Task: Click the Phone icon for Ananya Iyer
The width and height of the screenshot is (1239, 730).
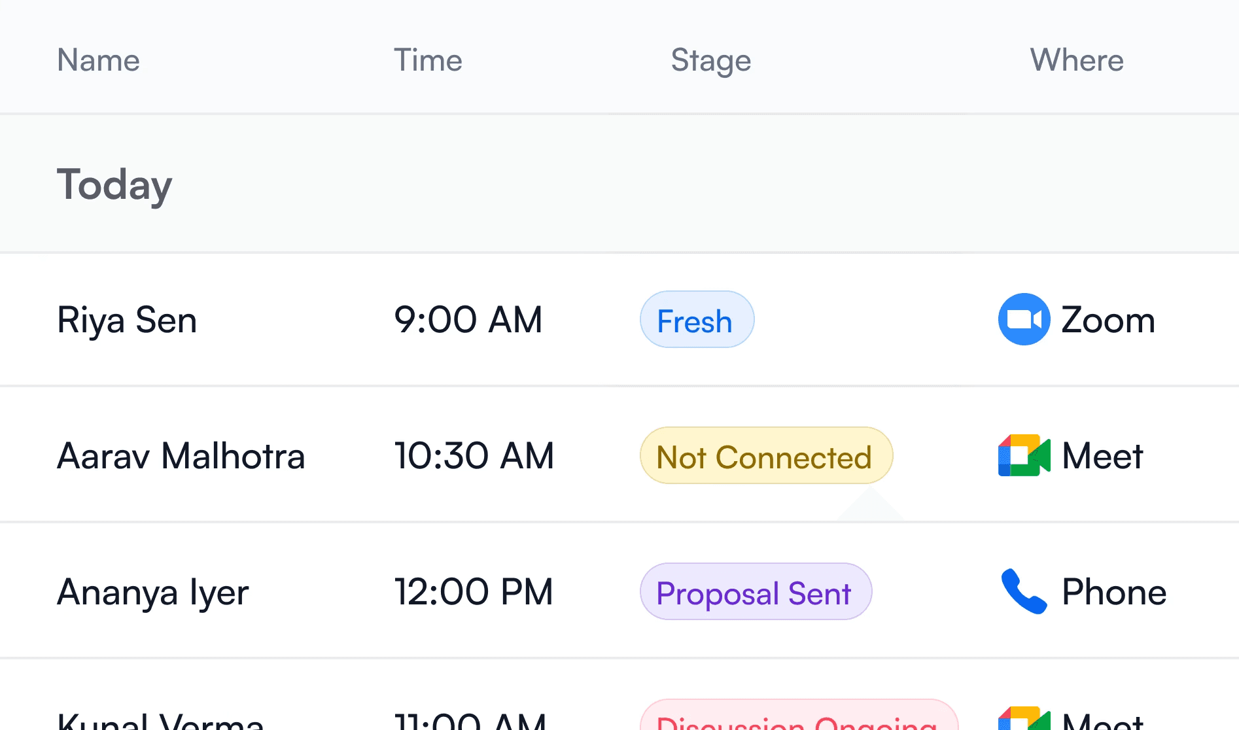Action: [1022, 591]
